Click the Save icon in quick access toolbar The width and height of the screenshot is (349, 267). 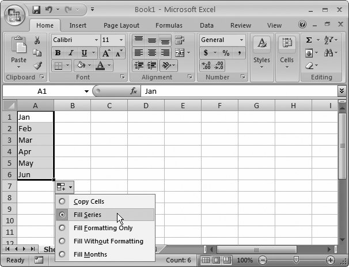point(37,10)
